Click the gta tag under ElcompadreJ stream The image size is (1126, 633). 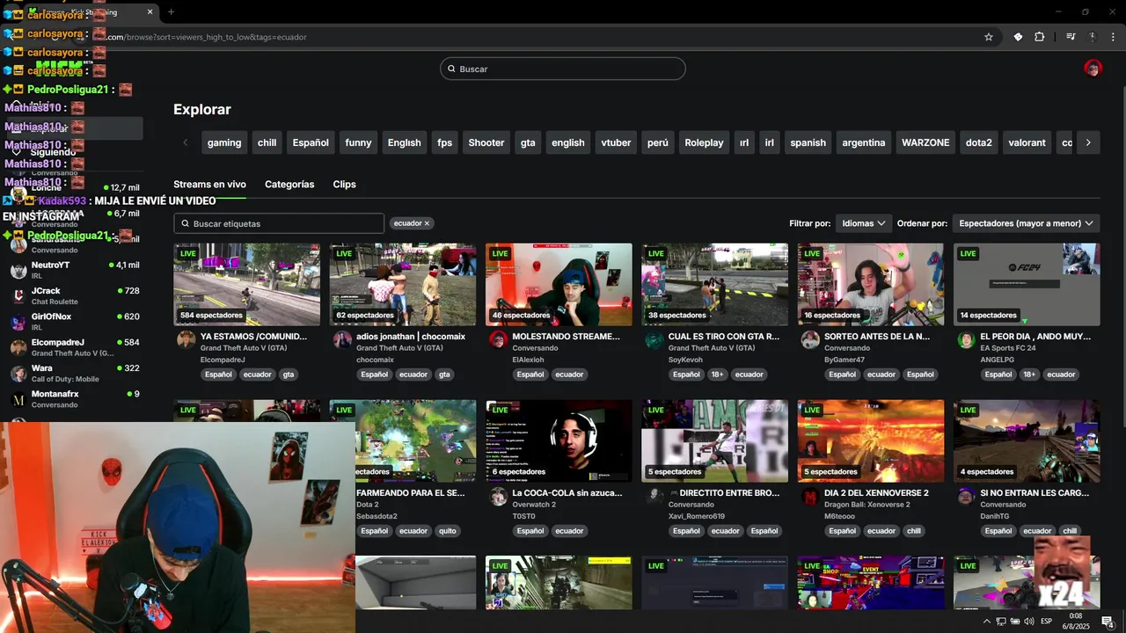tap(288, 375)
